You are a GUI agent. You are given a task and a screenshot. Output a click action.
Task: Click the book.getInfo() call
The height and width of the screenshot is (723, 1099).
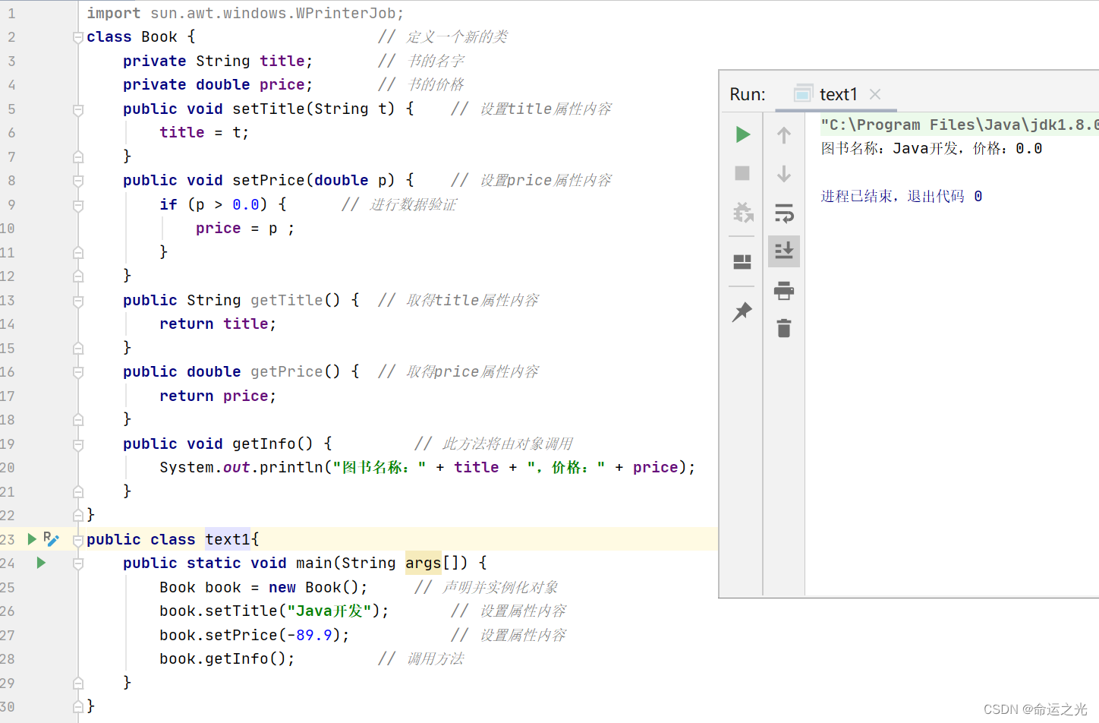pos(227,658)
